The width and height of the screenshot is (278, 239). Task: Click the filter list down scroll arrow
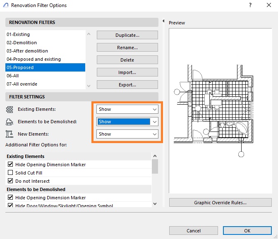click(x=89, y=86)
